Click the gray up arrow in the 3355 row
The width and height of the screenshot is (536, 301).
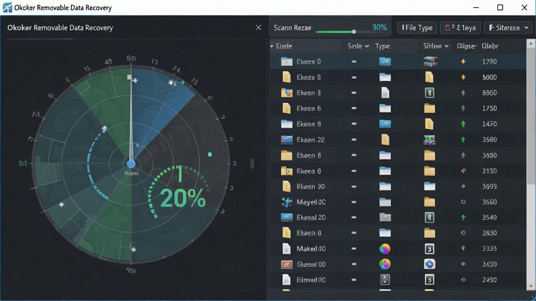[463, 248]
